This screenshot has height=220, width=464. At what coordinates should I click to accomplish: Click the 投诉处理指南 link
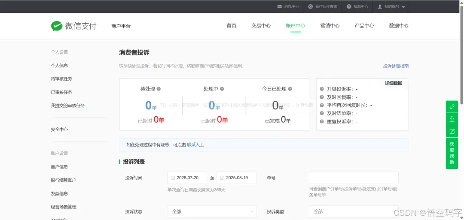pos(396,66)
